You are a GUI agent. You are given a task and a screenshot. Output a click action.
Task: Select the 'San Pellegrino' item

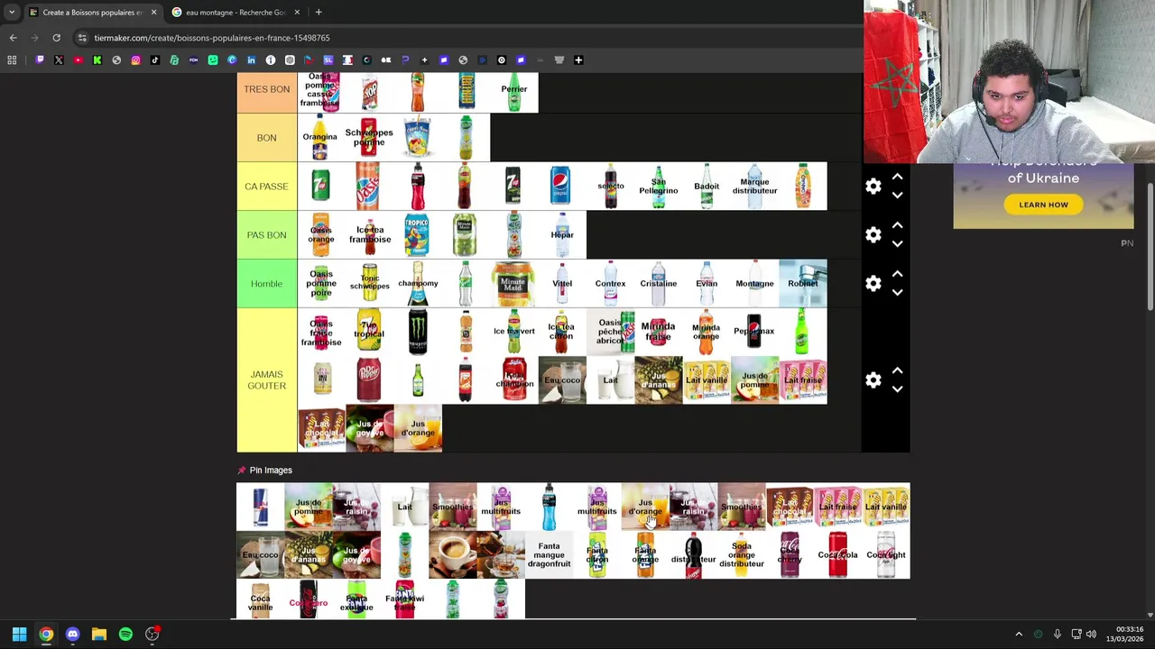tap(659, 187)
